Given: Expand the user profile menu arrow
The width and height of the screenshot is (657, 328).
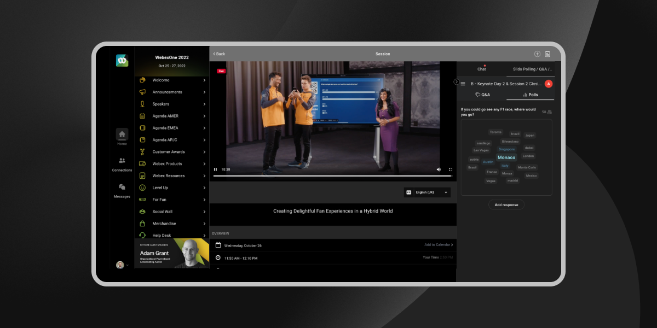Looking at the screenshot, I should pos(128,265).
